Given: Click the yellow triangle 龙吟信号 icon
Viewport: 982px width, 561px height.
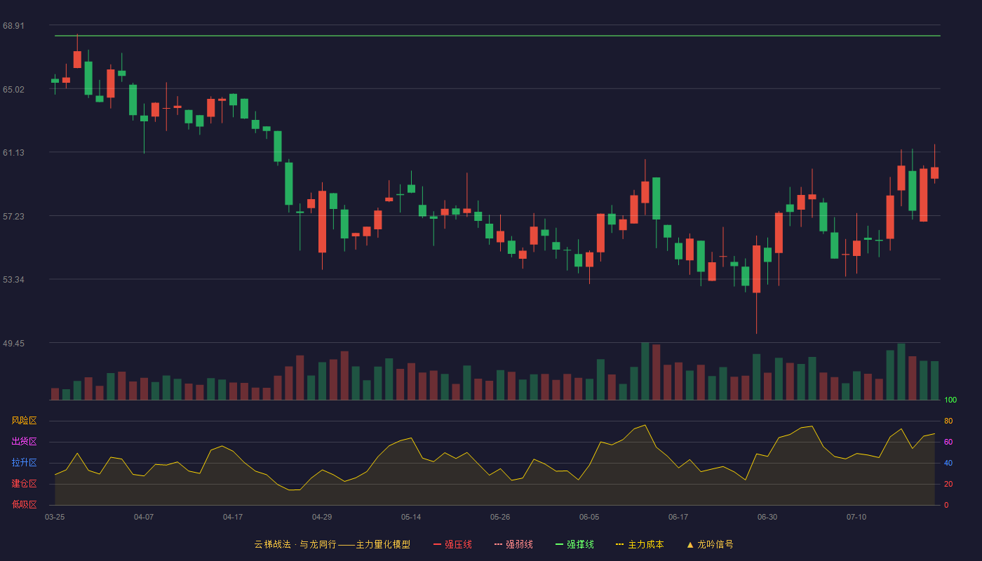Looking at the screenshot, I should coord(690,544).
